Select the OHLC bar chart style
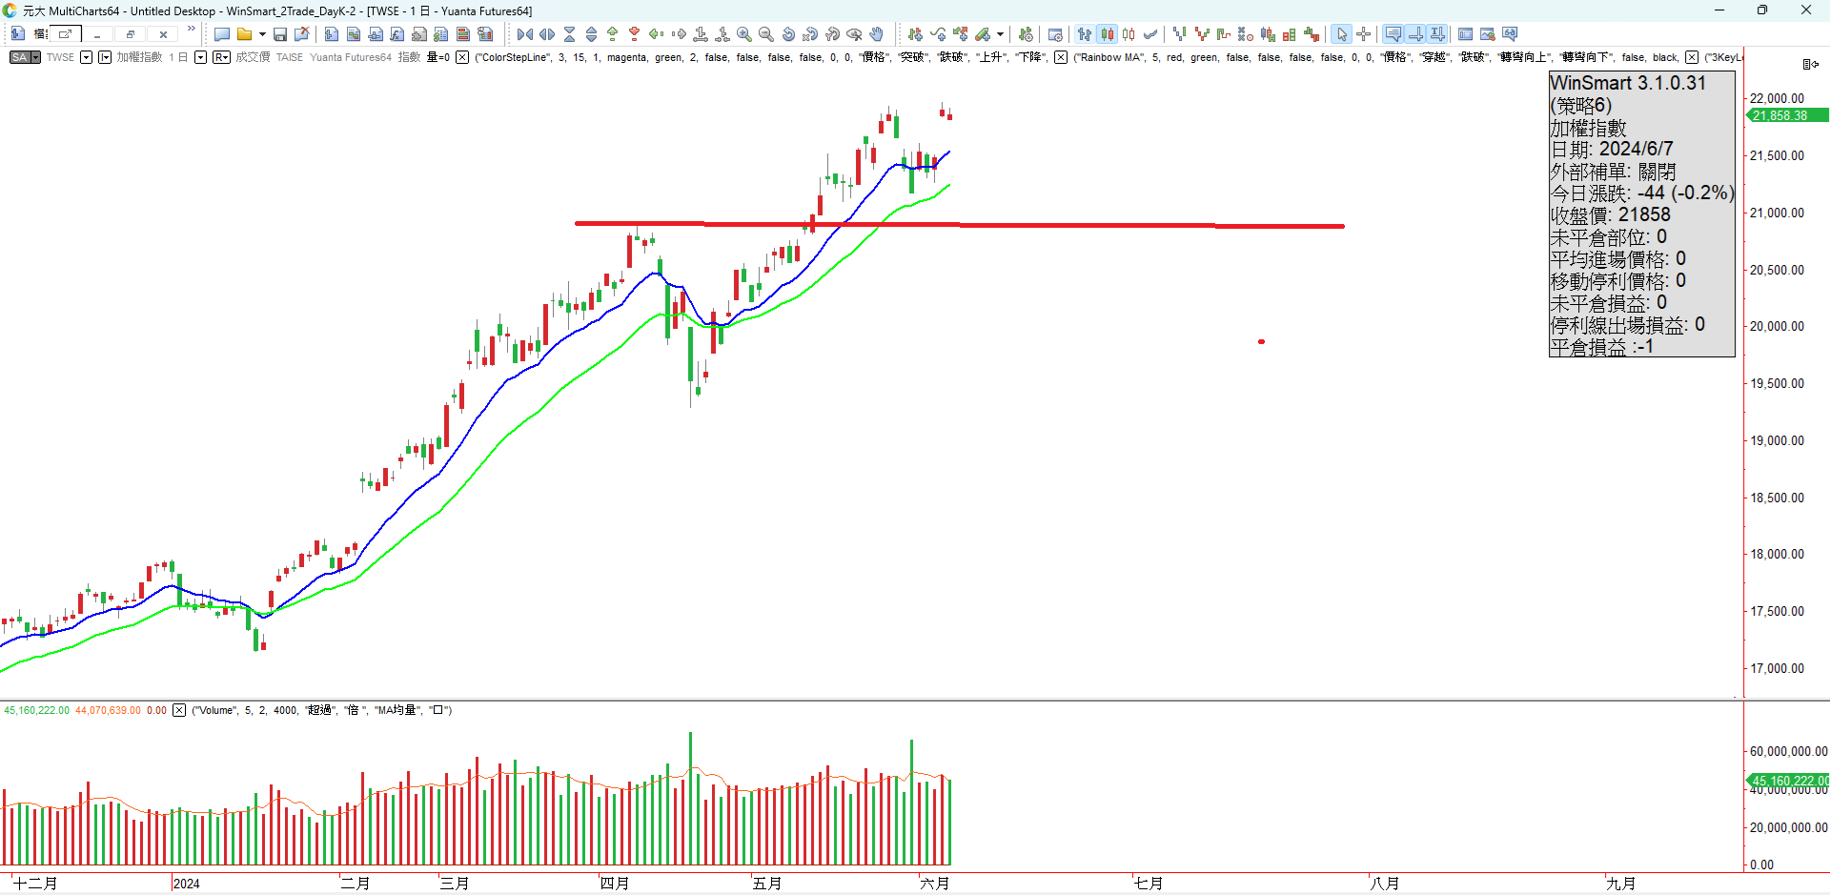This screenshot has height=895, width=1830. (1085, 34)
